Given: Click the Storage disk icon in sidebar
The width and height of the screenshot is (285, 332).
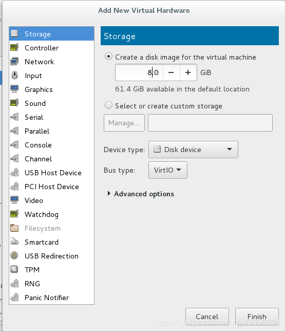Looking at the screenshot, I should [x=14, y=33].
